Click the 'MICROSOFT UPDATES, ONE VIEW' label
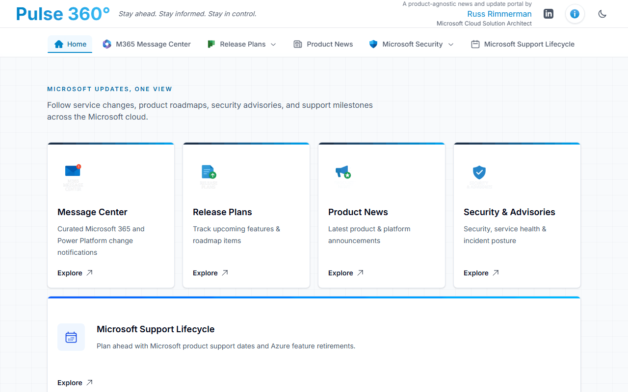This screenshot has height=392, width=628. coord(110,89)
